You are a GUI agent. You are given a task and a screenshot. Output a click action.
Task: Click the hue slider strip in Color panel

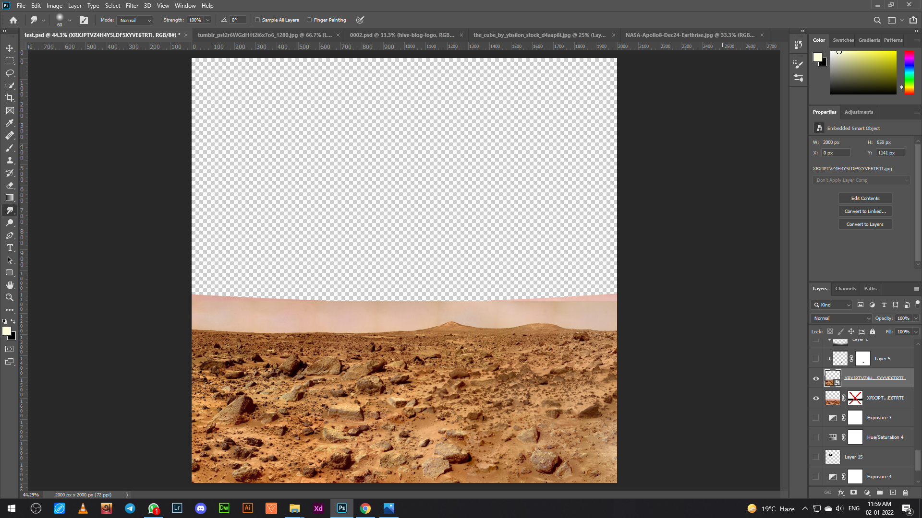[x=909, y=72]
